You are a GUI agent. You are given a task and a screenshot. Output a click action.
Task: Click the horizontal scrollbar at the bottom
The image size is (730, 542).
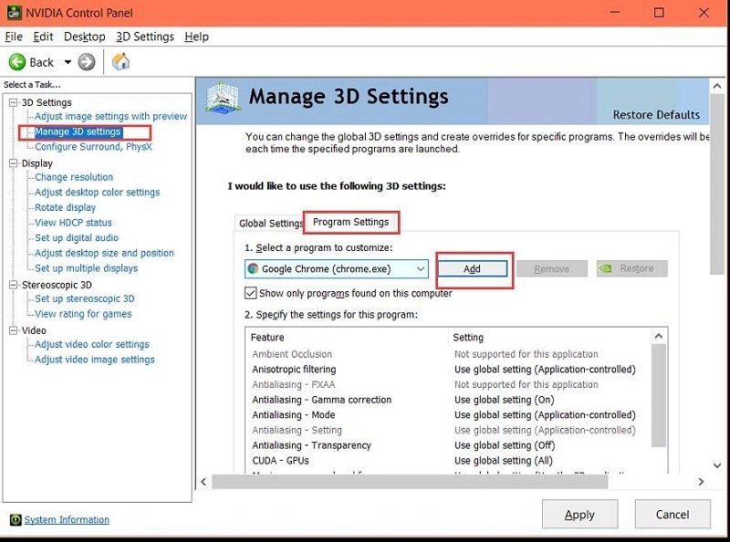coord(447,481)
